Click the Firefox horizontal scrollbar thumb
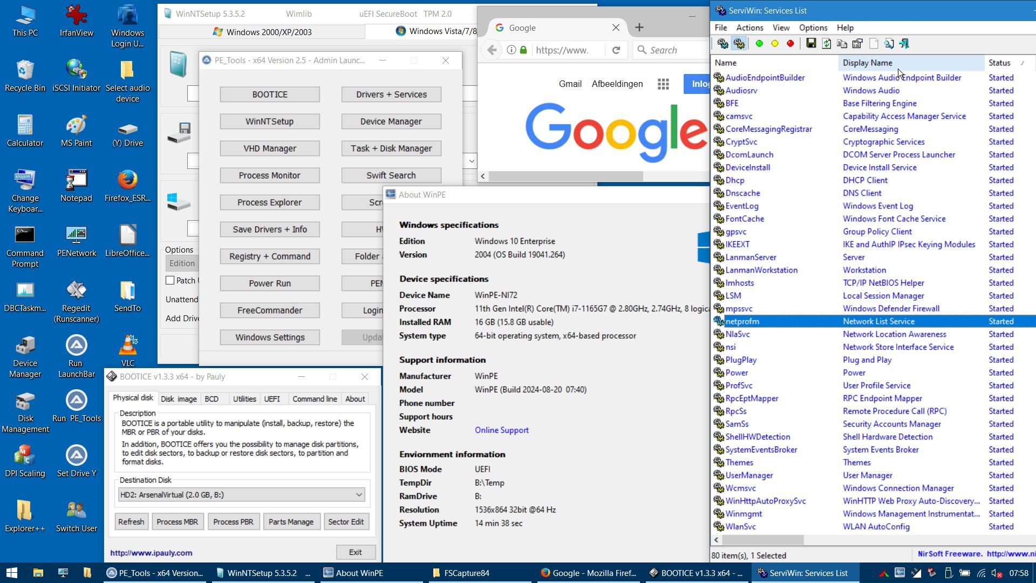1036x583 pixels. coord(565,176)
